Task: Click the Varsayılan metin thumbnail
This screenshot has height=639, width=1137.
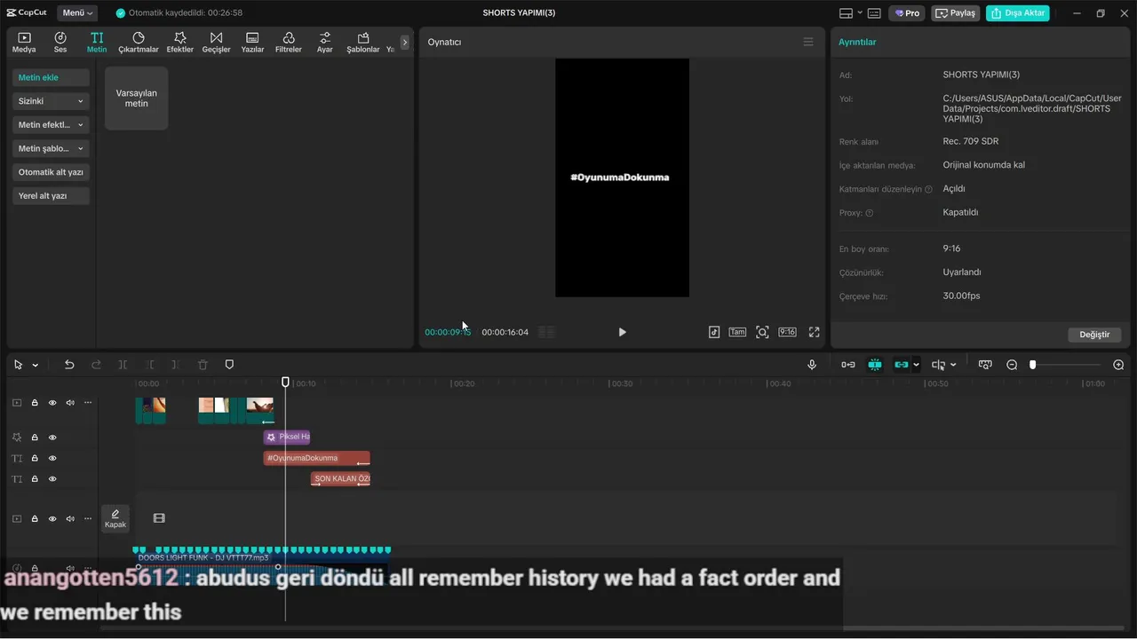Action: (136, 99)
